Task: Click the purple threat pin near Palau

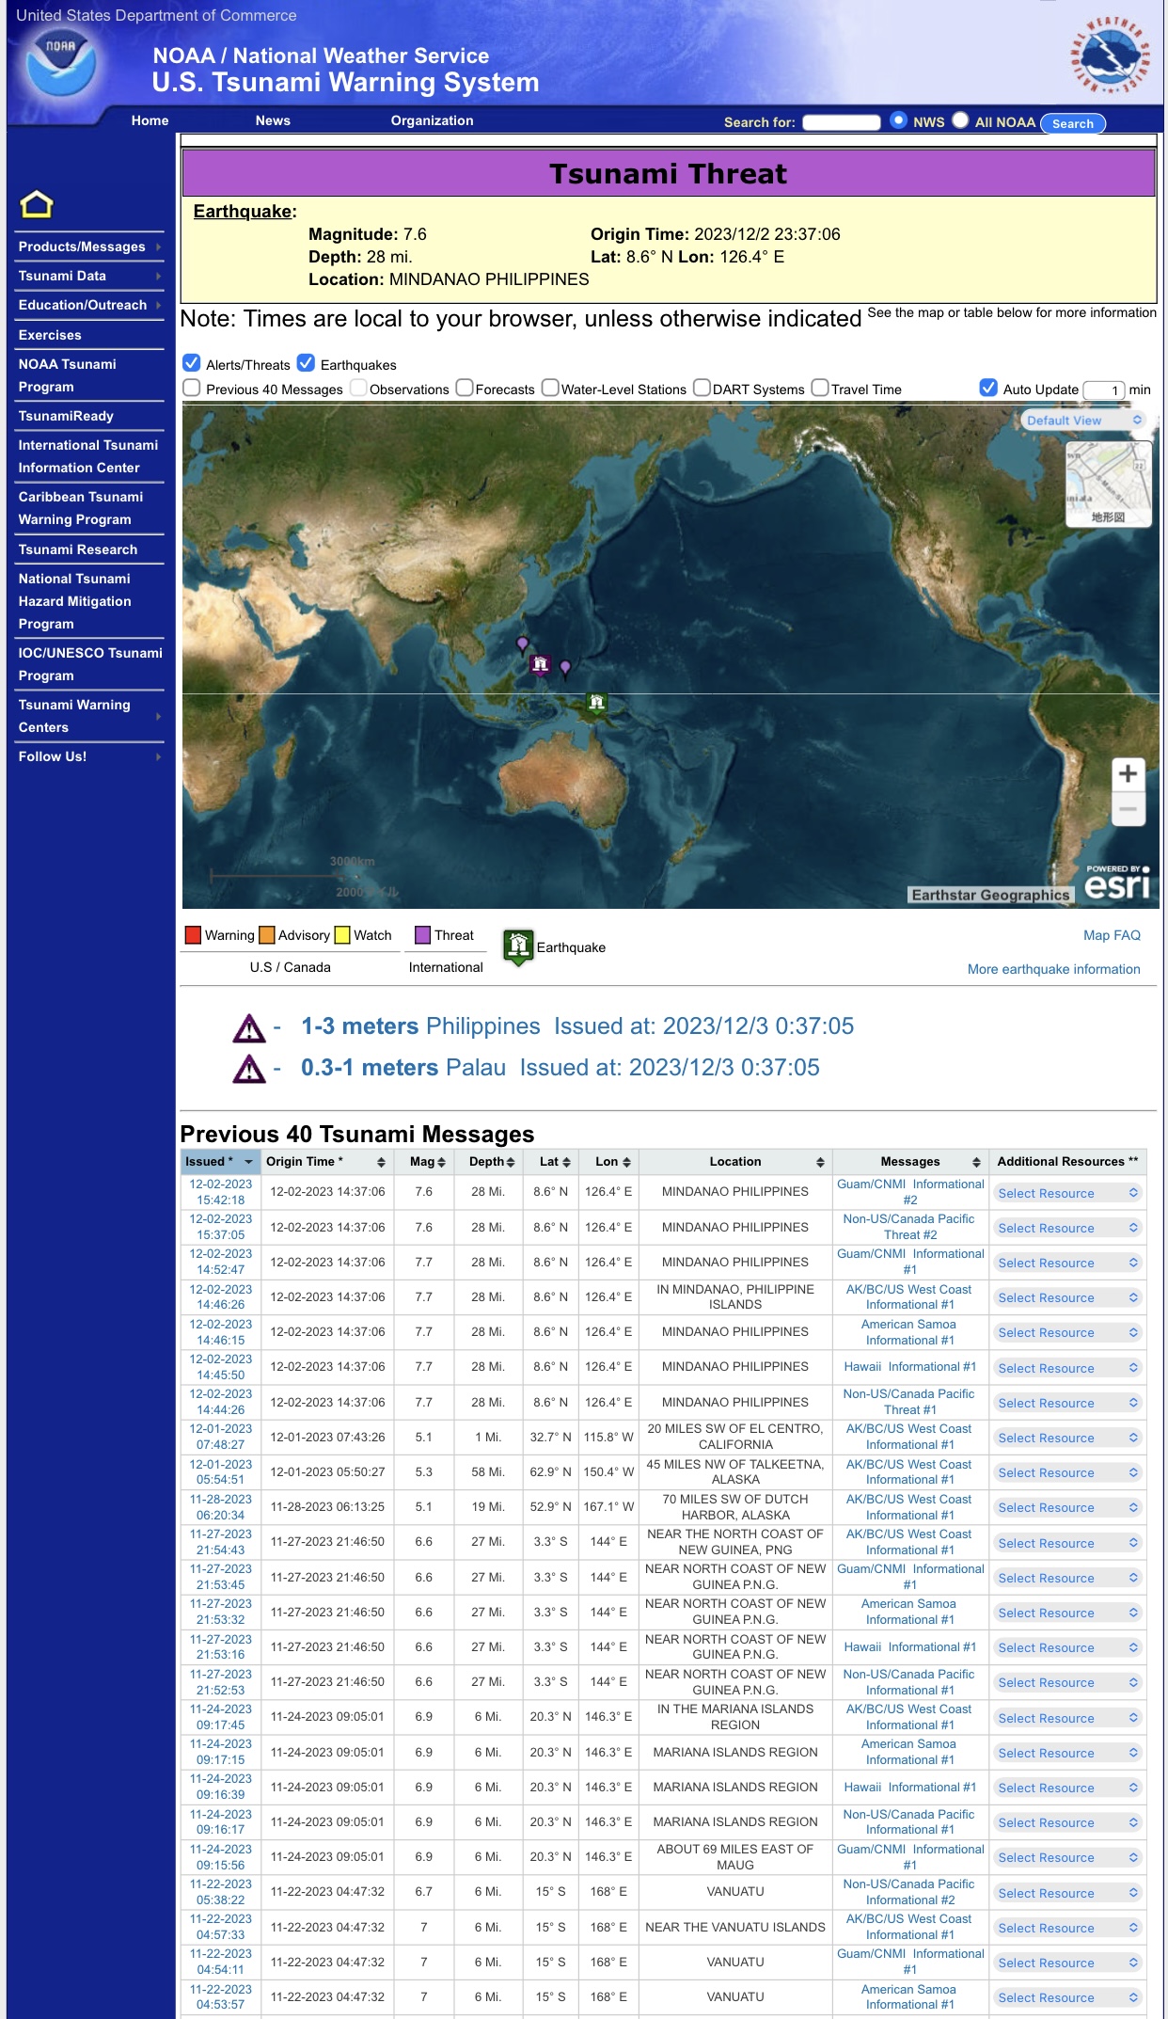Action: pos(565,668)
